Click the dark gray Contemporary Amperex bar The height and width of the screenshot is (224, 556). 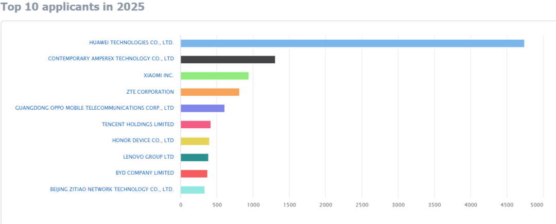pyautogui.click(x=228, y=60)
